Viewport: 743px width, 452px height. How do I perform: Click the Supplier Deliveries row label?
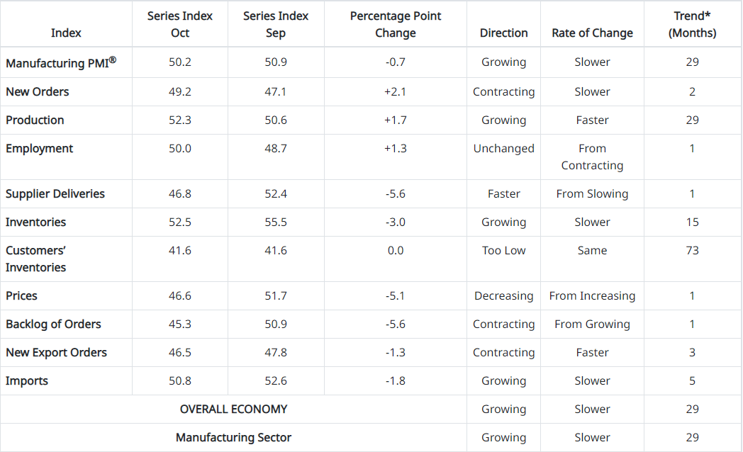coord(55,193)
